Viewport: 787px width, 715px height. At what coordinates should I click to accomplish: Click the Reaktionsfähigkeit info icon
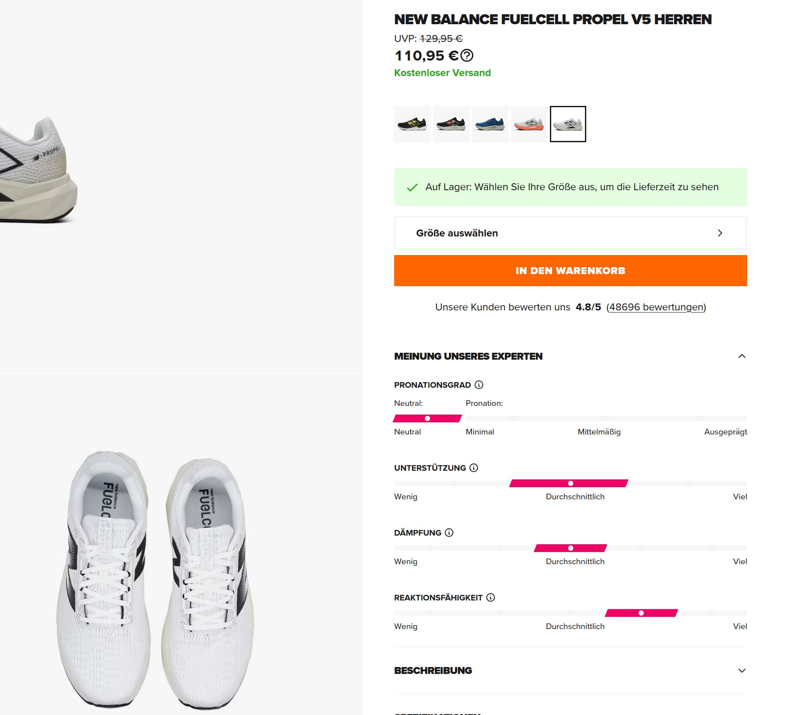[x=491, y=597]
